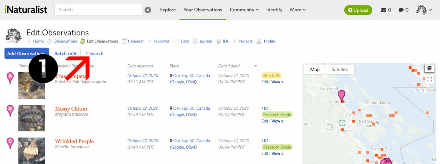Switch map to Map view
This screenshot has height=164, width=440.
(x=315, y=69)
